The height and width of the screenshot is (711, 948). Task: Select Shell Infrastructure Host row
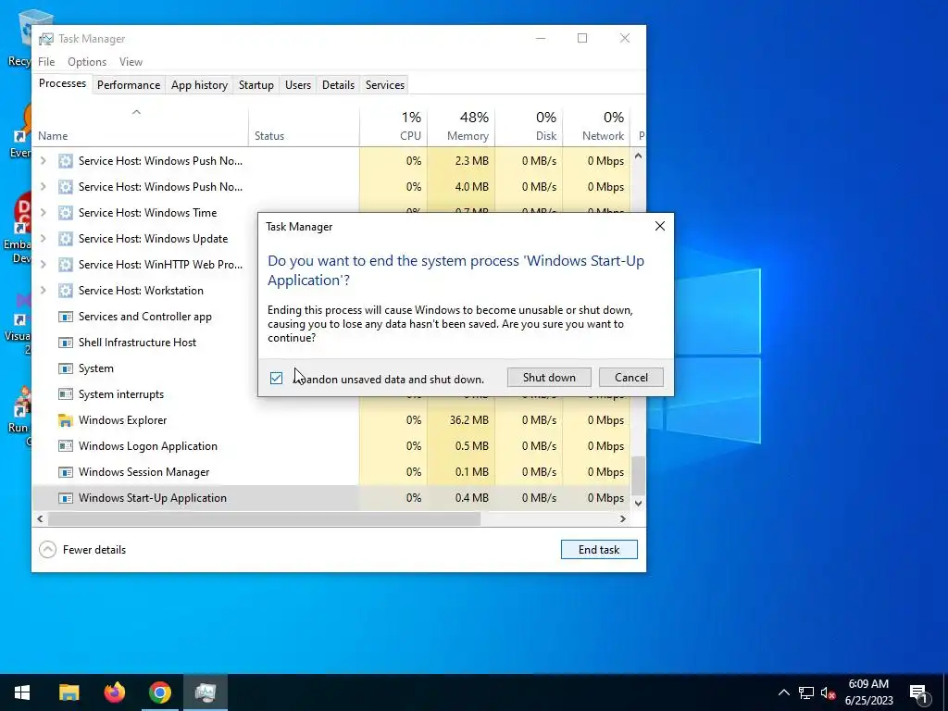coord(145,343)
